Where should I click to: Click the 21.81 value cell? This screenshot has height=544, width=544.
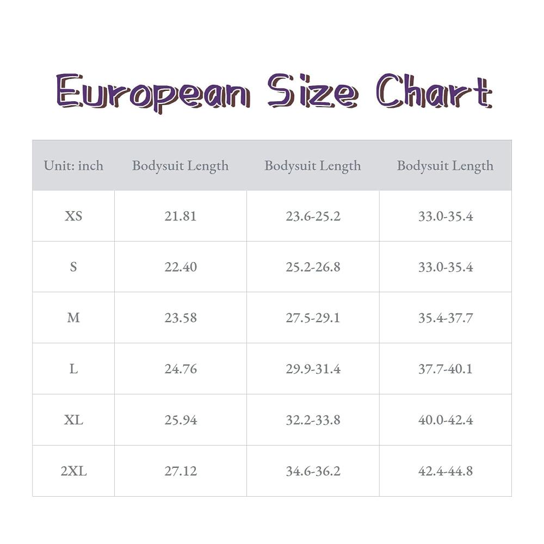181,216
